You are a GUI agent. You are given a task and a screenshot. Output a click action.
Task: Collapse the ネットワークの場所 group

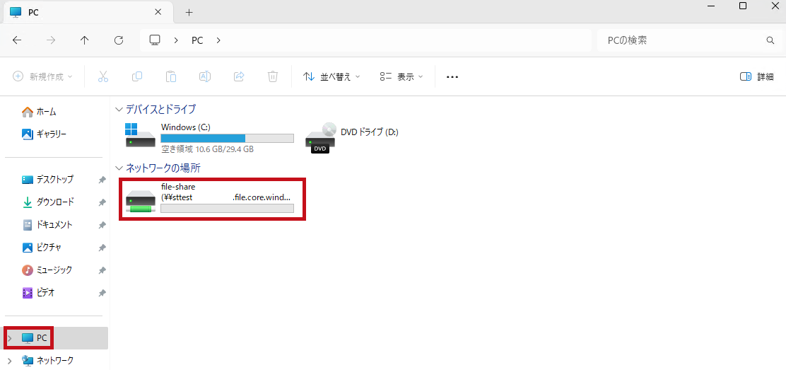(119, 168)
